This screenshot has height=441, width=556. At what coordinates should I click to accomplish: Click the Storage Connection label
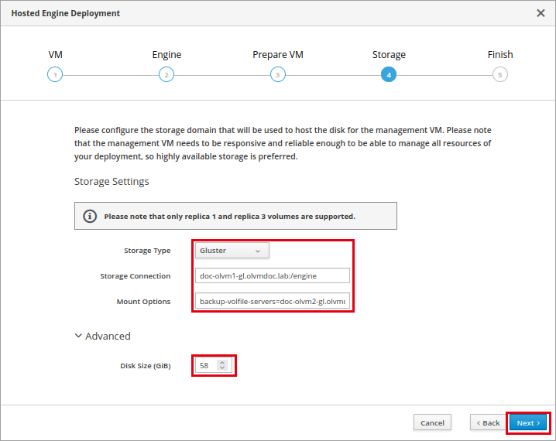coord(135,276)
